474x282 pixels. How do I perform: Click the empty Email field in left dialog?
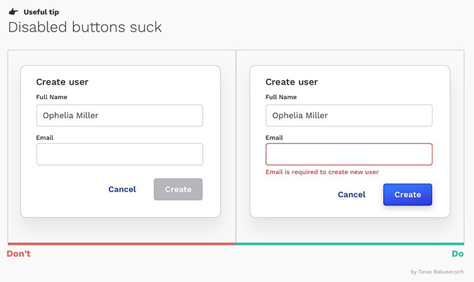tap(120, 154)
